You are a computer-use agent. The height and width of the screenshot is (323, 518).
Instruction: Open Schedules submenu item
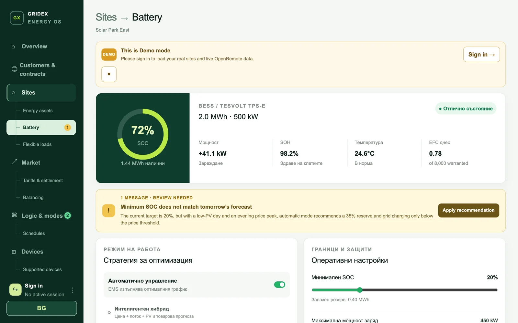pyautogui.click(x=34, y=233)
